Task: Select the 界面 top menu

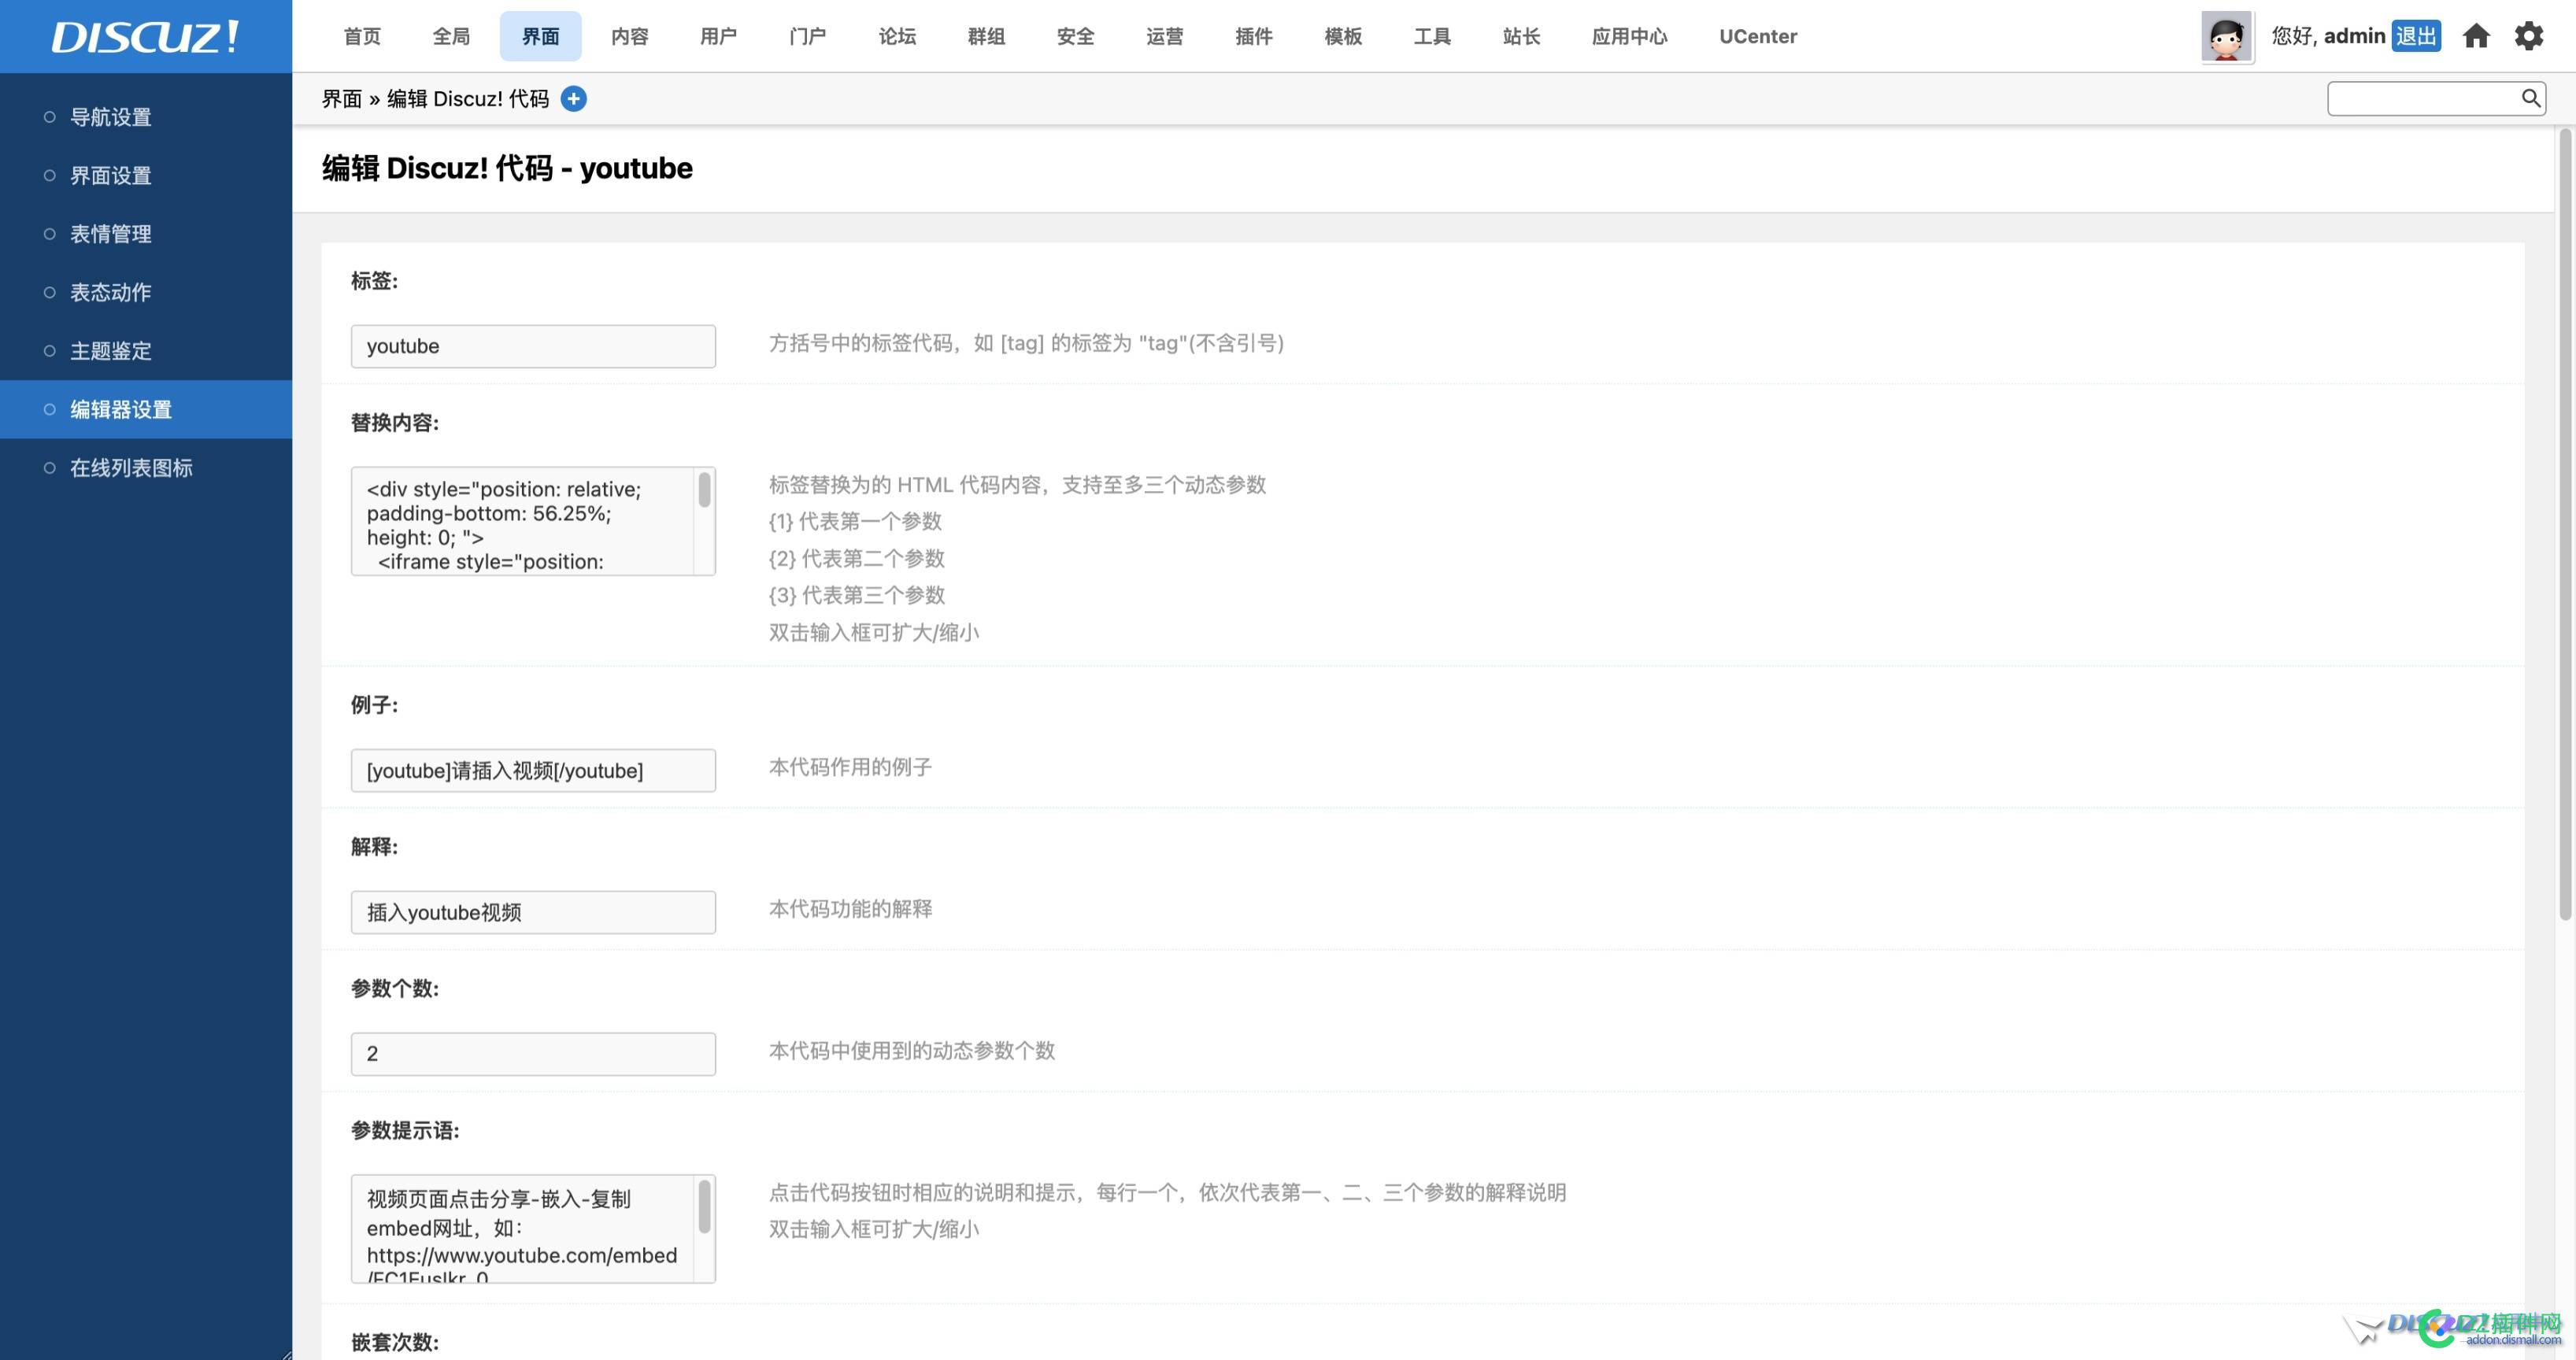Action: [x=541, y=36]
